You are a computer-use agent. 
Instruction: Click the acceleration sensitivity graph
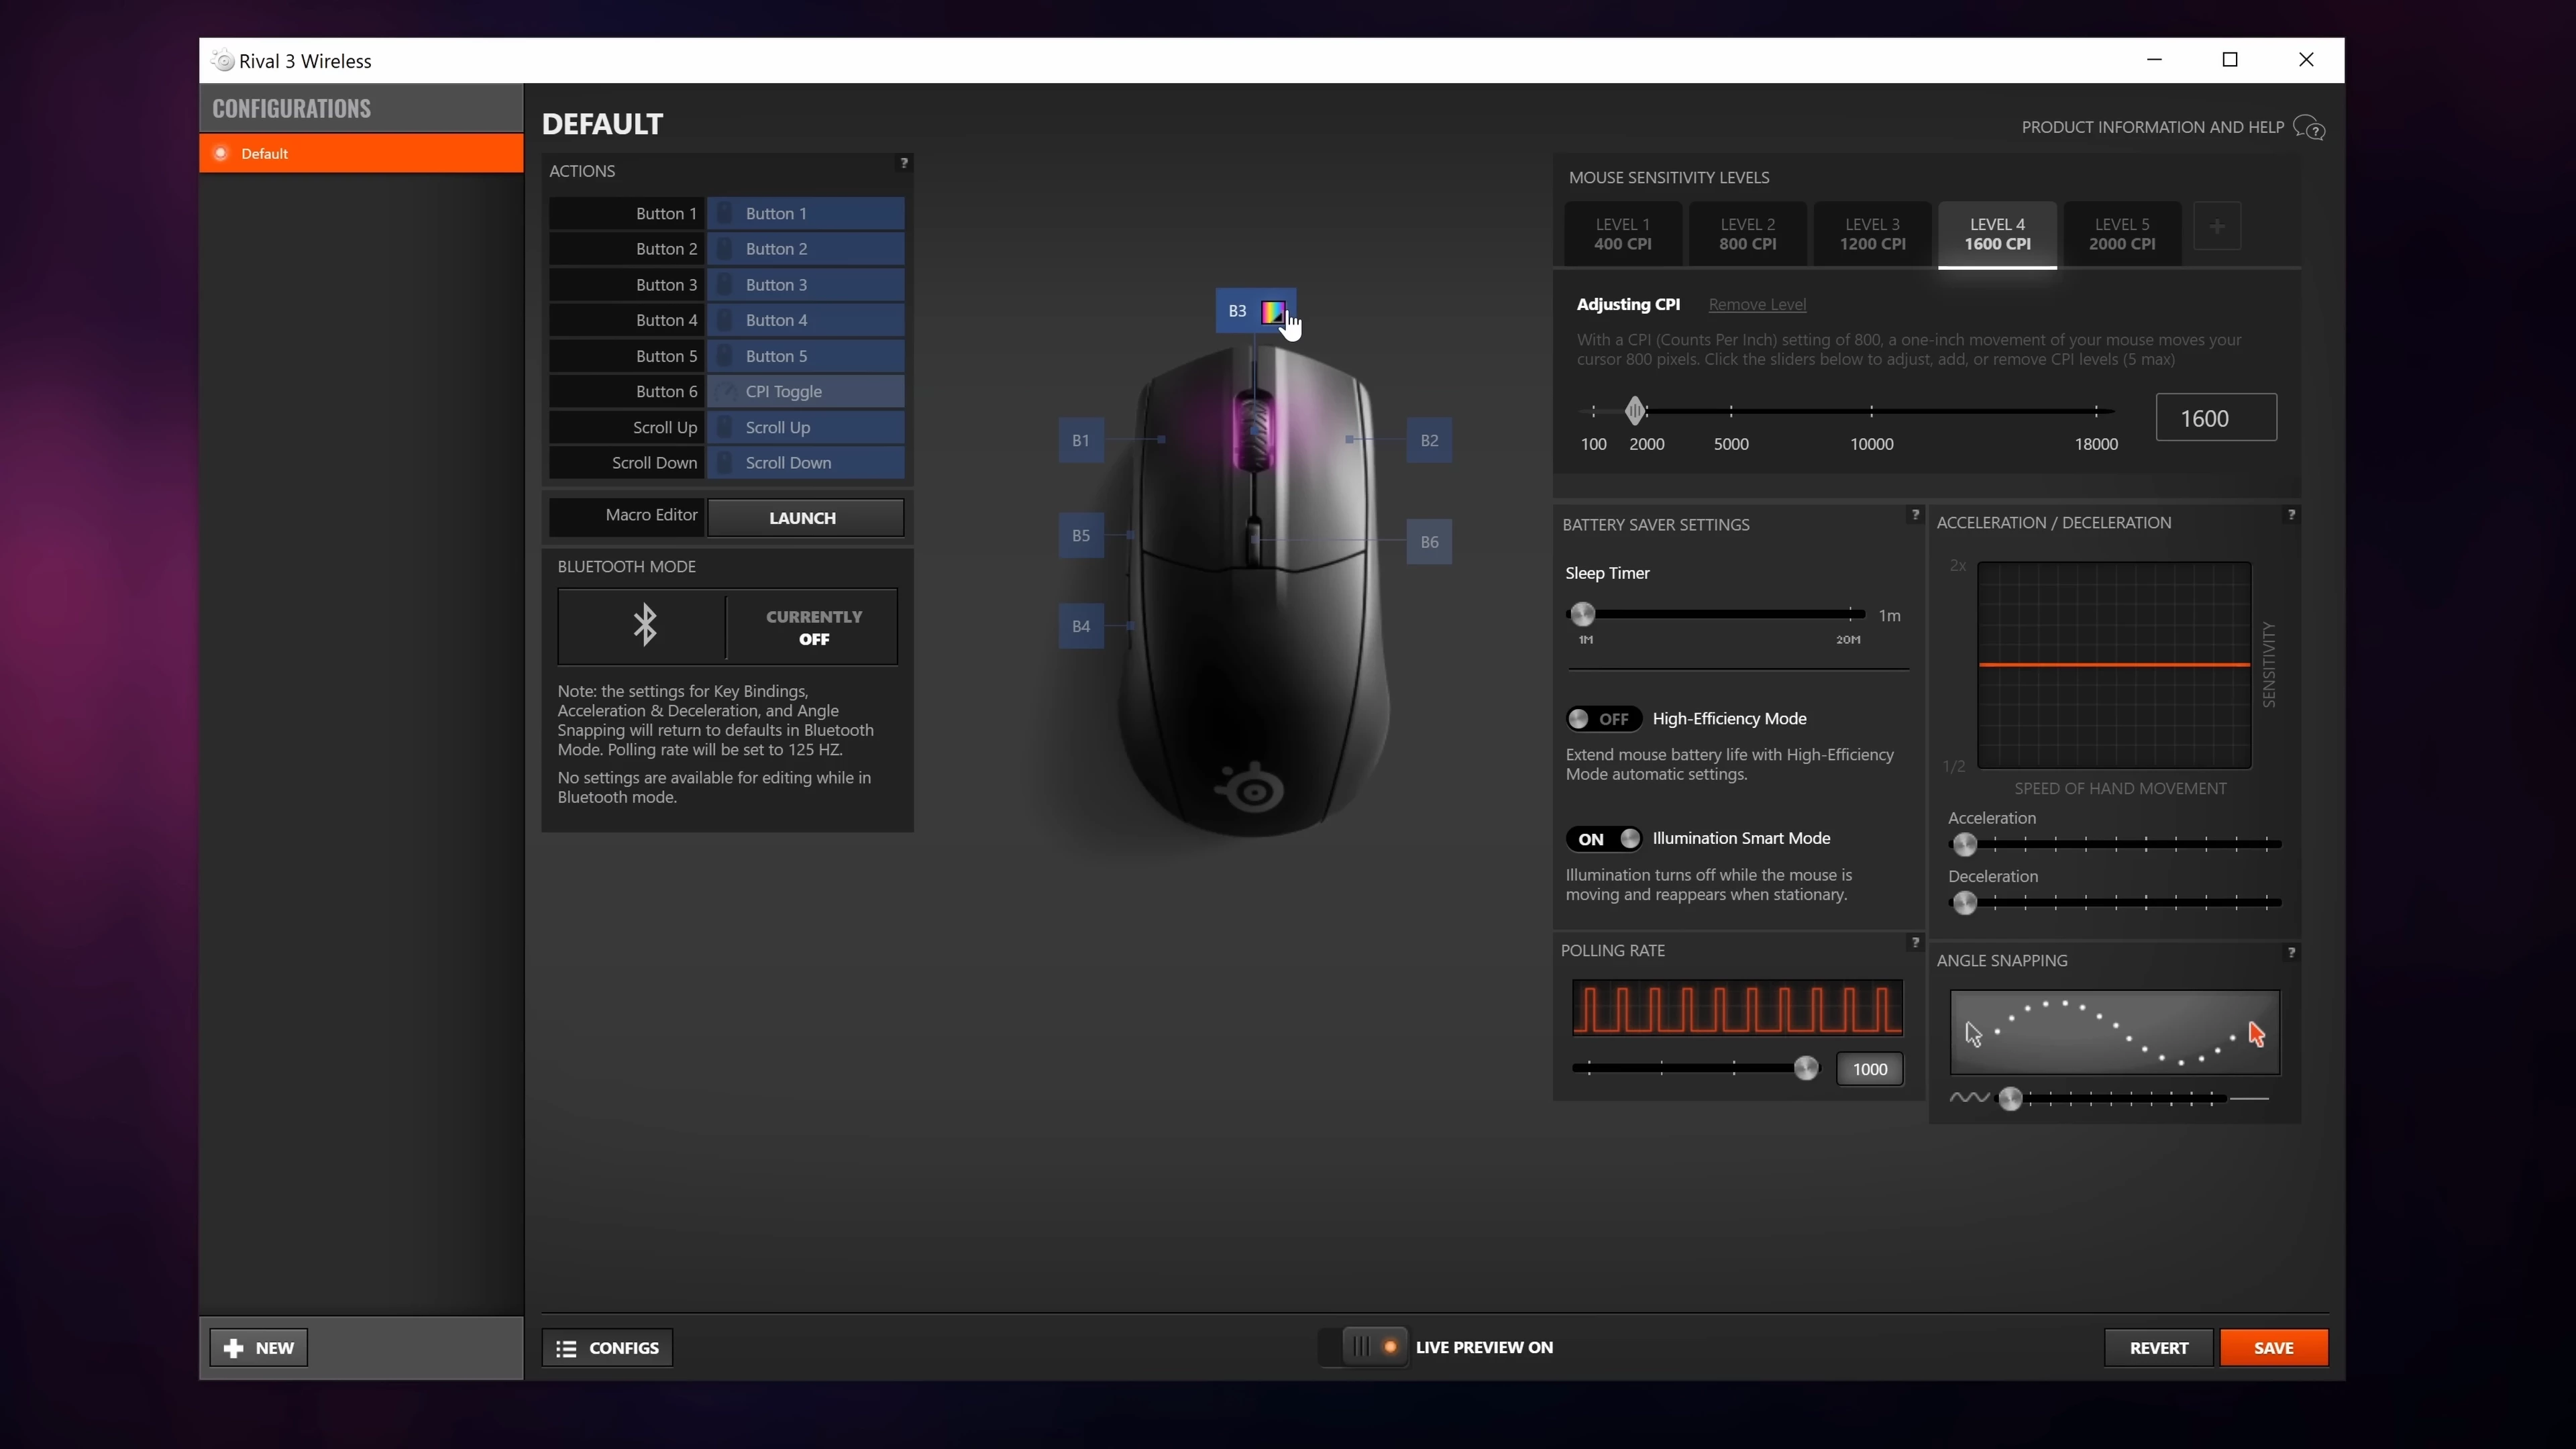2114,665
